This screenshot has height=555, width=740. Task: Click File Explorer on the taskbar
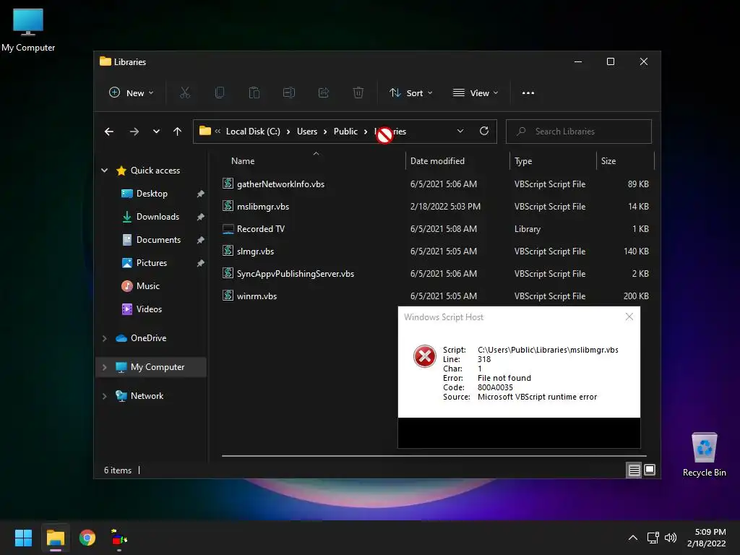click(55, 538)
